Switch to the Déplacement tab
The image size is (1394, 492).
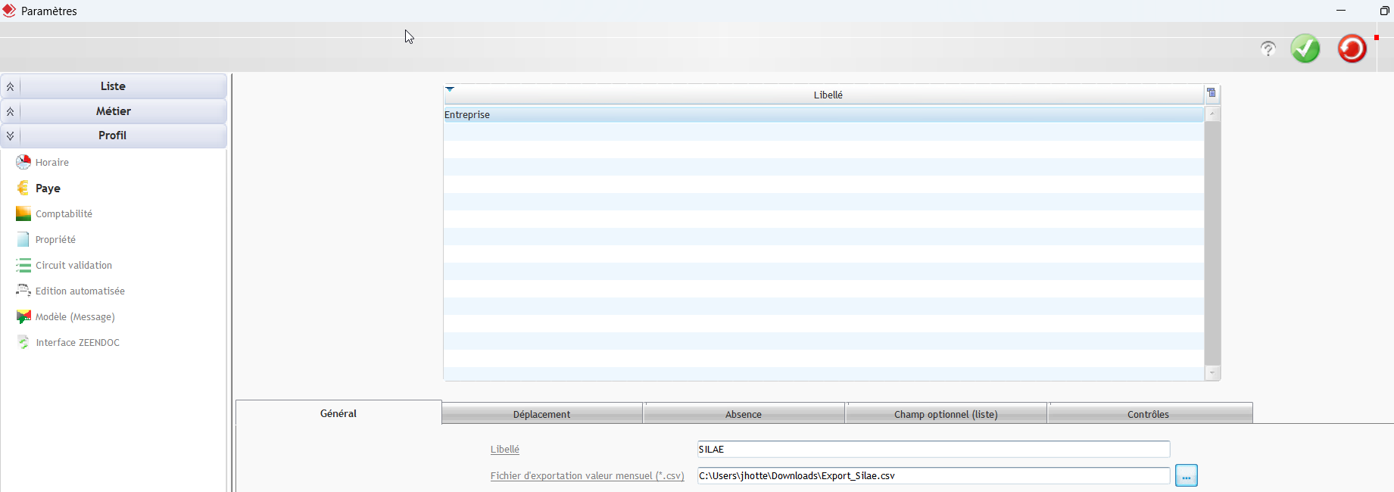[x=541, y=414]
